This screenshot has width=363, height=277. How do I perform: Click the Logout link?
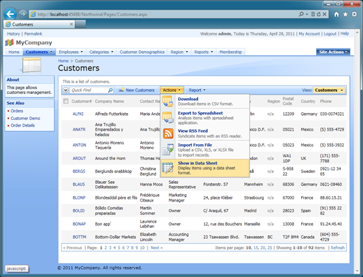coord(330,34)
